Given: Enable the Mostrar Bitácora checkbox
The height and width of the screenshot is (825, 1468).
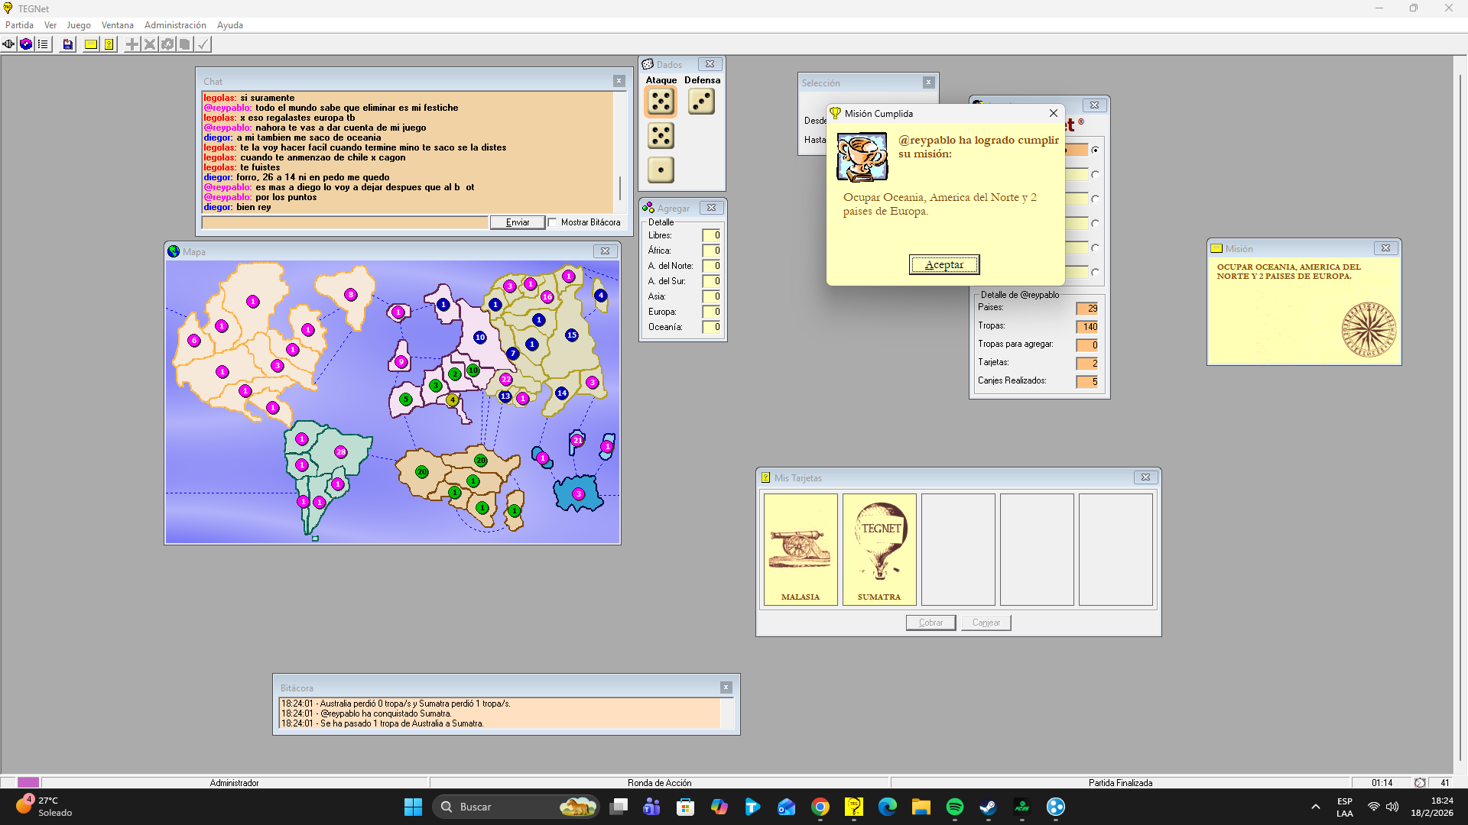Looking at the screenshot, I should [x=553, y=222].
